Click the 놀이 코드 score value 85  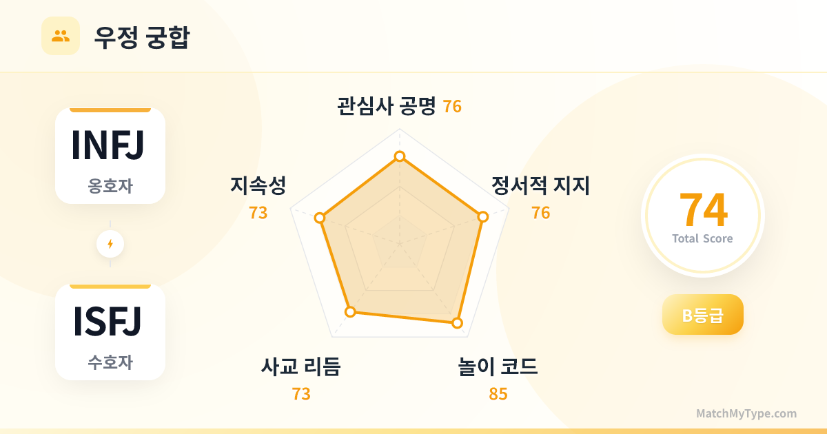point(498,394)
